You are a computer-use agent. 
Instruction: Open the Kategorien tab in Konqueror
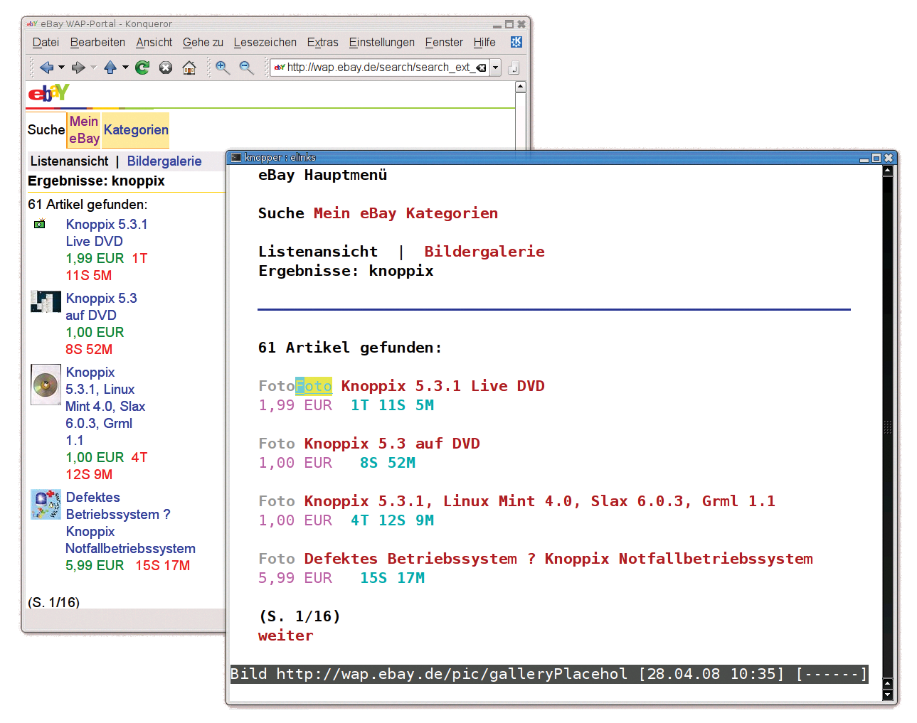[136, 129]
